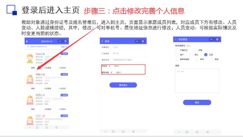Tap back arrow on 修改 screen

(102, 41)
